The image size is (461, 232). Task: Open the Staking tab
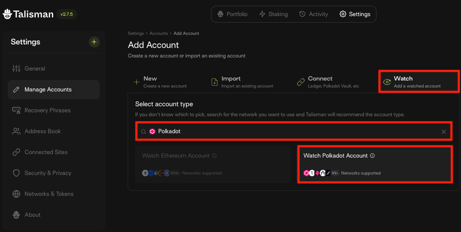click(x=274, y=14)
